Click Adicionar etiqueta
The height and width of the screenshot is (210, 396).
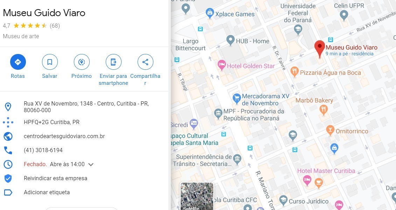(x=47, y=192)
